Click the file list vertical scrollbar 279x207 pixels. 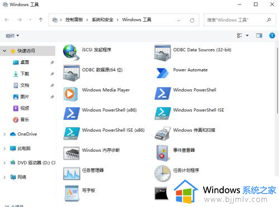(x=277, y=80)
